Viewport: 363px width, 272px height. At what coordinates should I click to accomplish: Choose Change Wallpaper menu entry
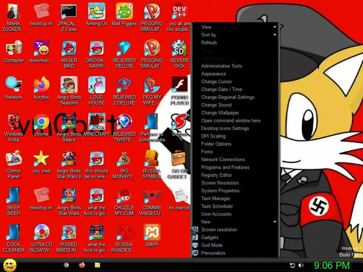pos(235,113)
